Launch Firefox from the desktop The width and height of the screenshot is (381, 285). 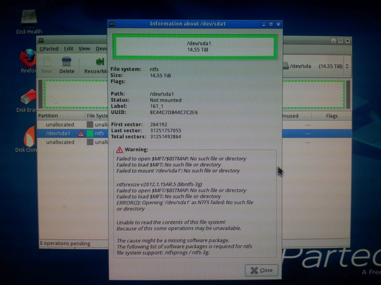(x=28, y=58)
